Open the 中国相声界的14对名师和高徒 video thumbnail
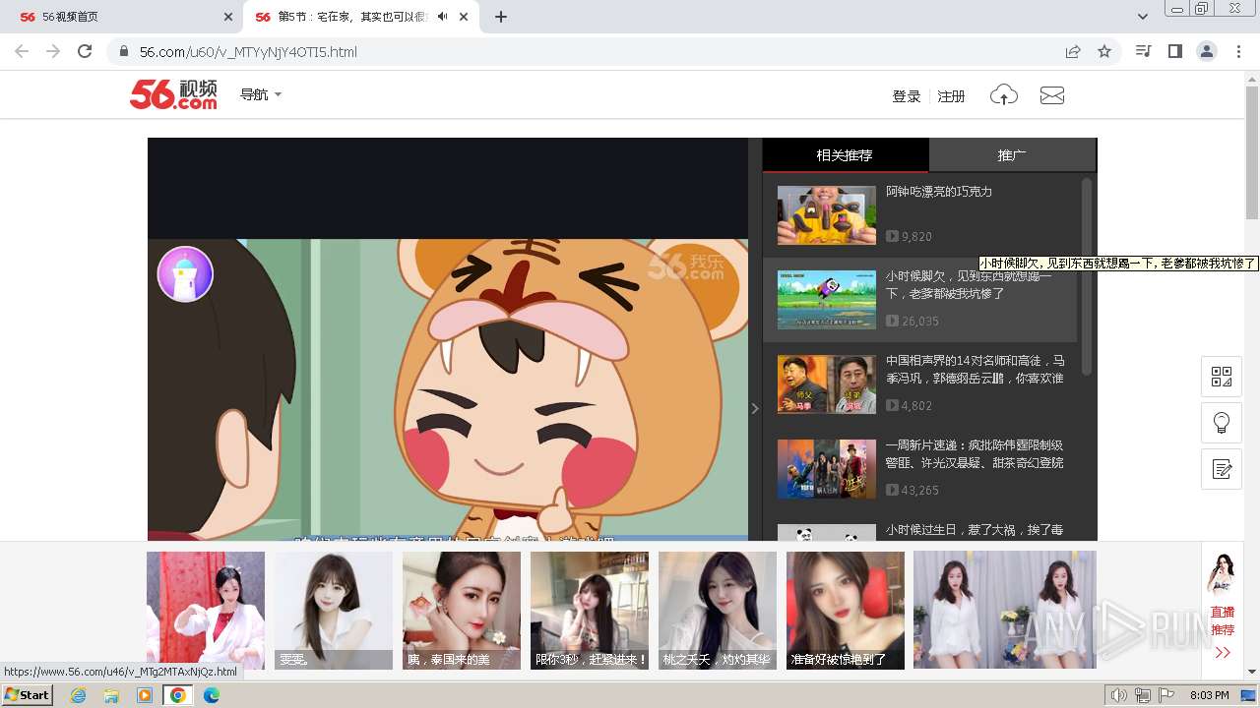Screen dimensions: 1260x708 click(827, 384)
